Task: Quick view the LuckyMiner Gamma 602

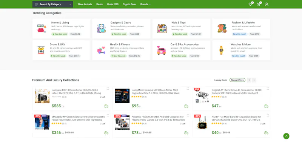Action: (188, 89)
